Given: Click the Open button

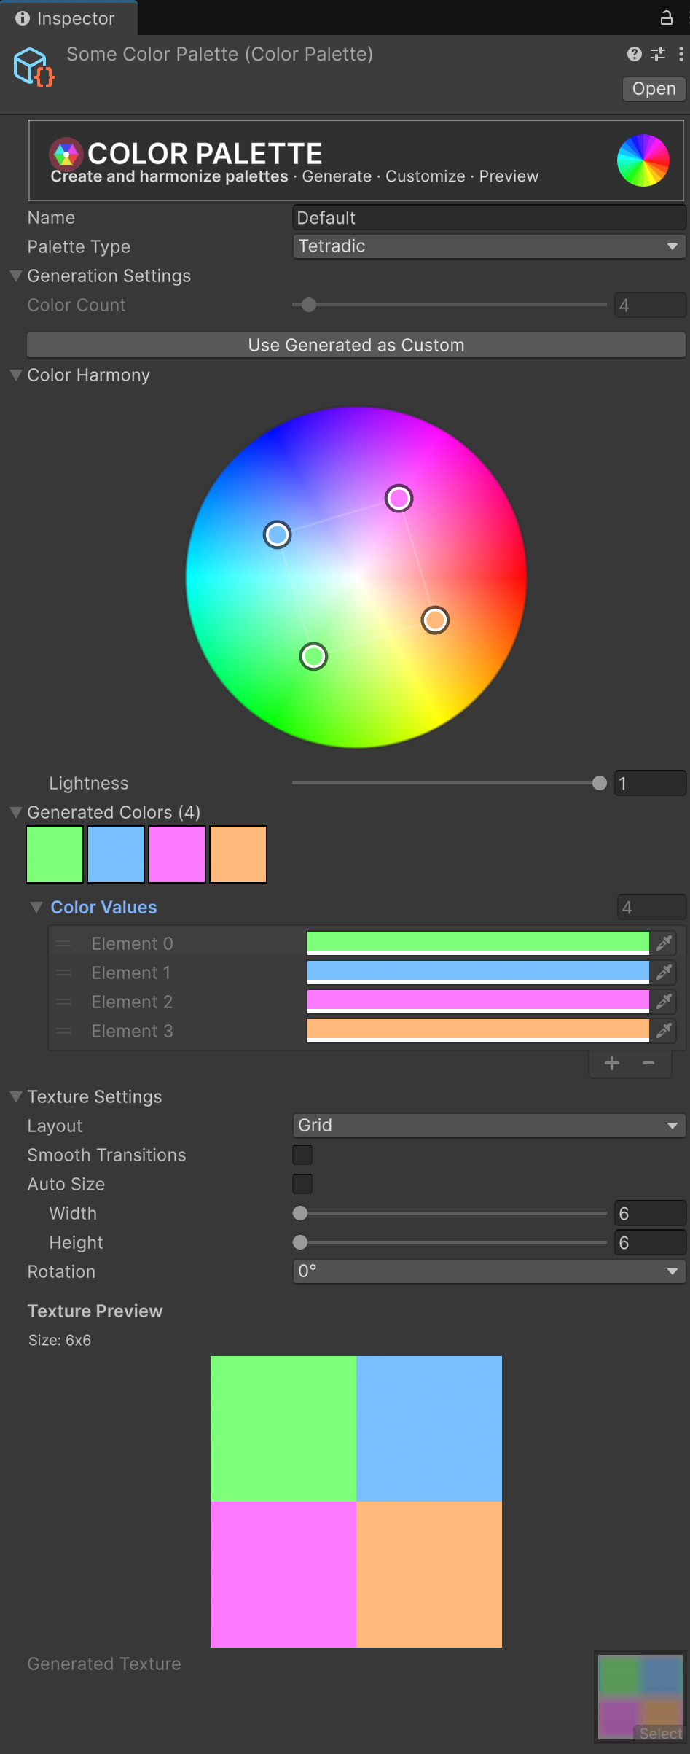Looking at the screenshot, I should pos(654,89).
